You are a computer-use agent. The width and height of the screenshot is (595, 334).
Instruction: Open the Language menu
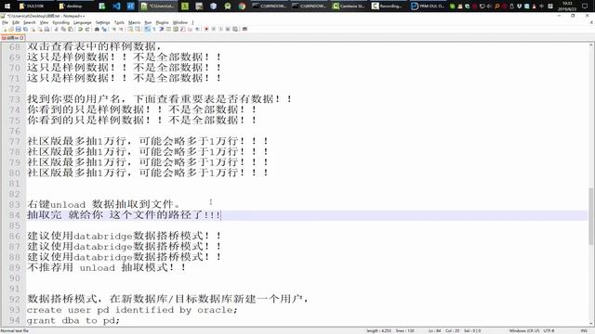tap(83, 22)
